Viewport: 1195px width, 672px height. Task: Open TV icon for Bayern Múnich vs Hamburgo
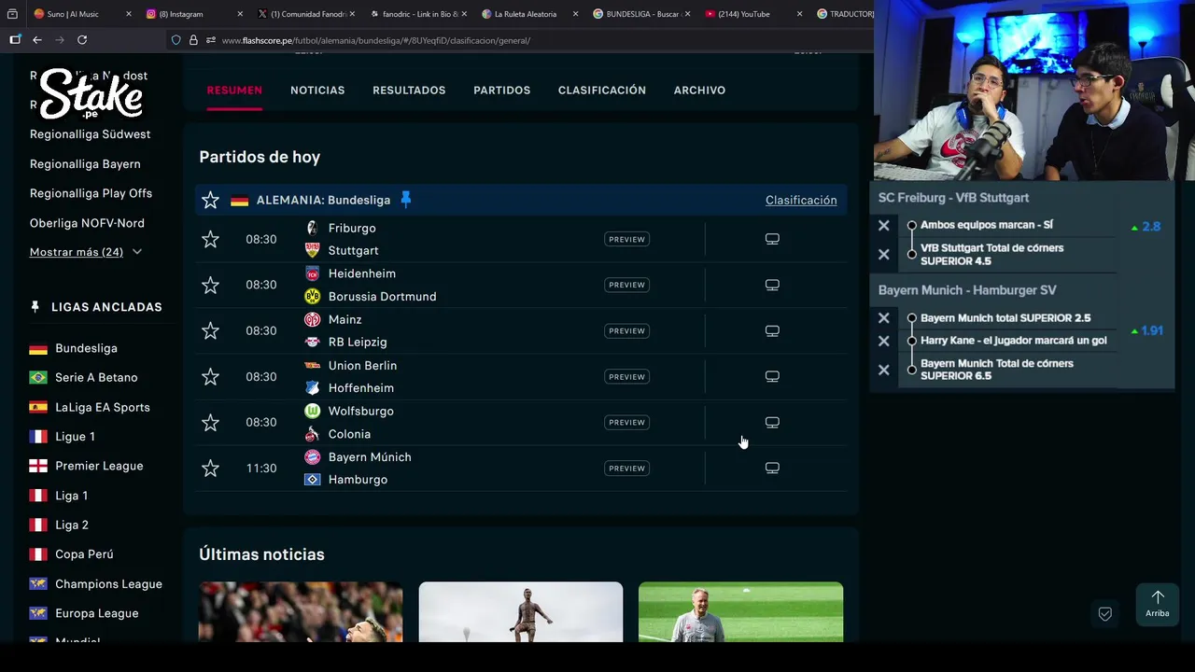(x=772, y=468)
